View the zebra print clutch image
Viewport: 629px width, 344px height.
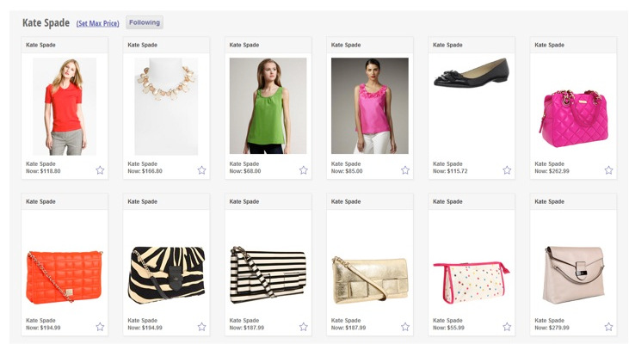point(166,275)
